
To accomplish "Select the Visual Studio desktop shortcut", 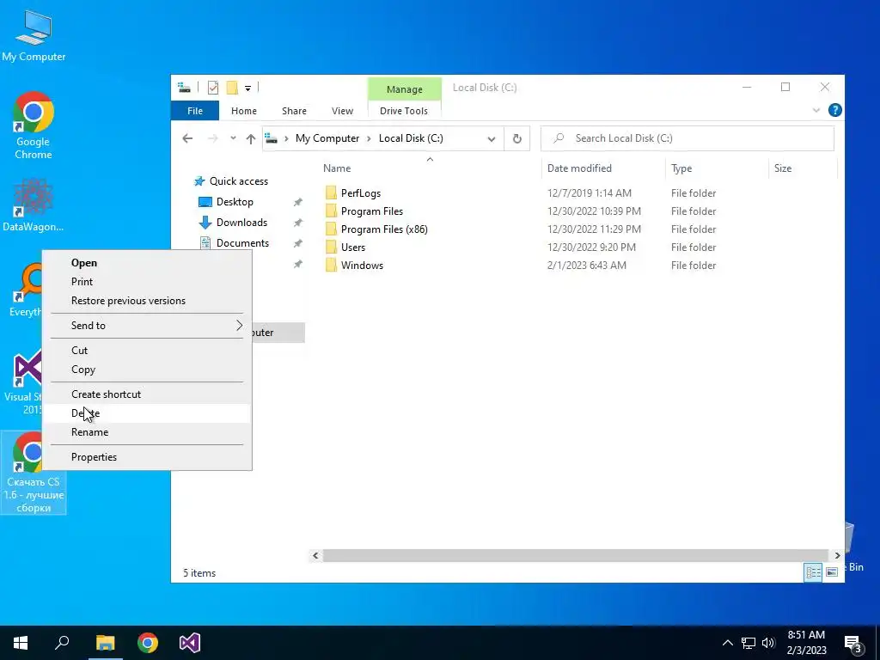I will (x=22, y=382).
